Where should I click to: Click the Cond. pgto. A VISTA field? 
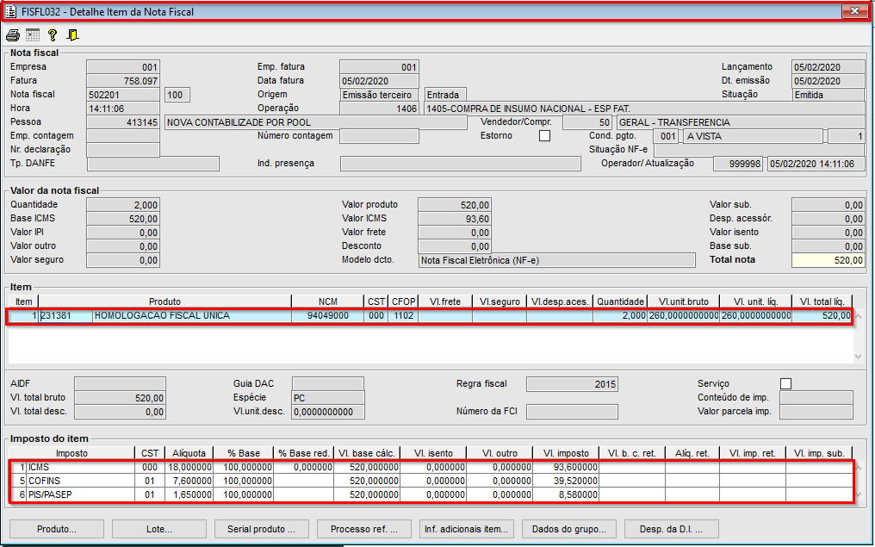click(x=753, y=136)
